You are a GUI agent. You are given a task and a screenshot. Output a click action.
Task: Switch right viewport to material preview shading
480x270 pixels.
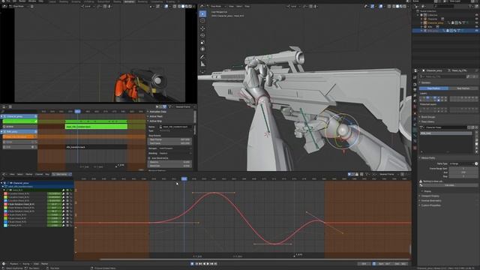(x=401, y=6)
